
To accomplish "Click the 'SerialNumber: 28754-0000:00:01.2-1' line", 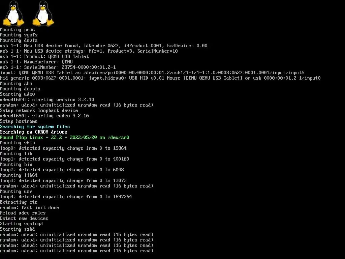I will click(58, 67).
